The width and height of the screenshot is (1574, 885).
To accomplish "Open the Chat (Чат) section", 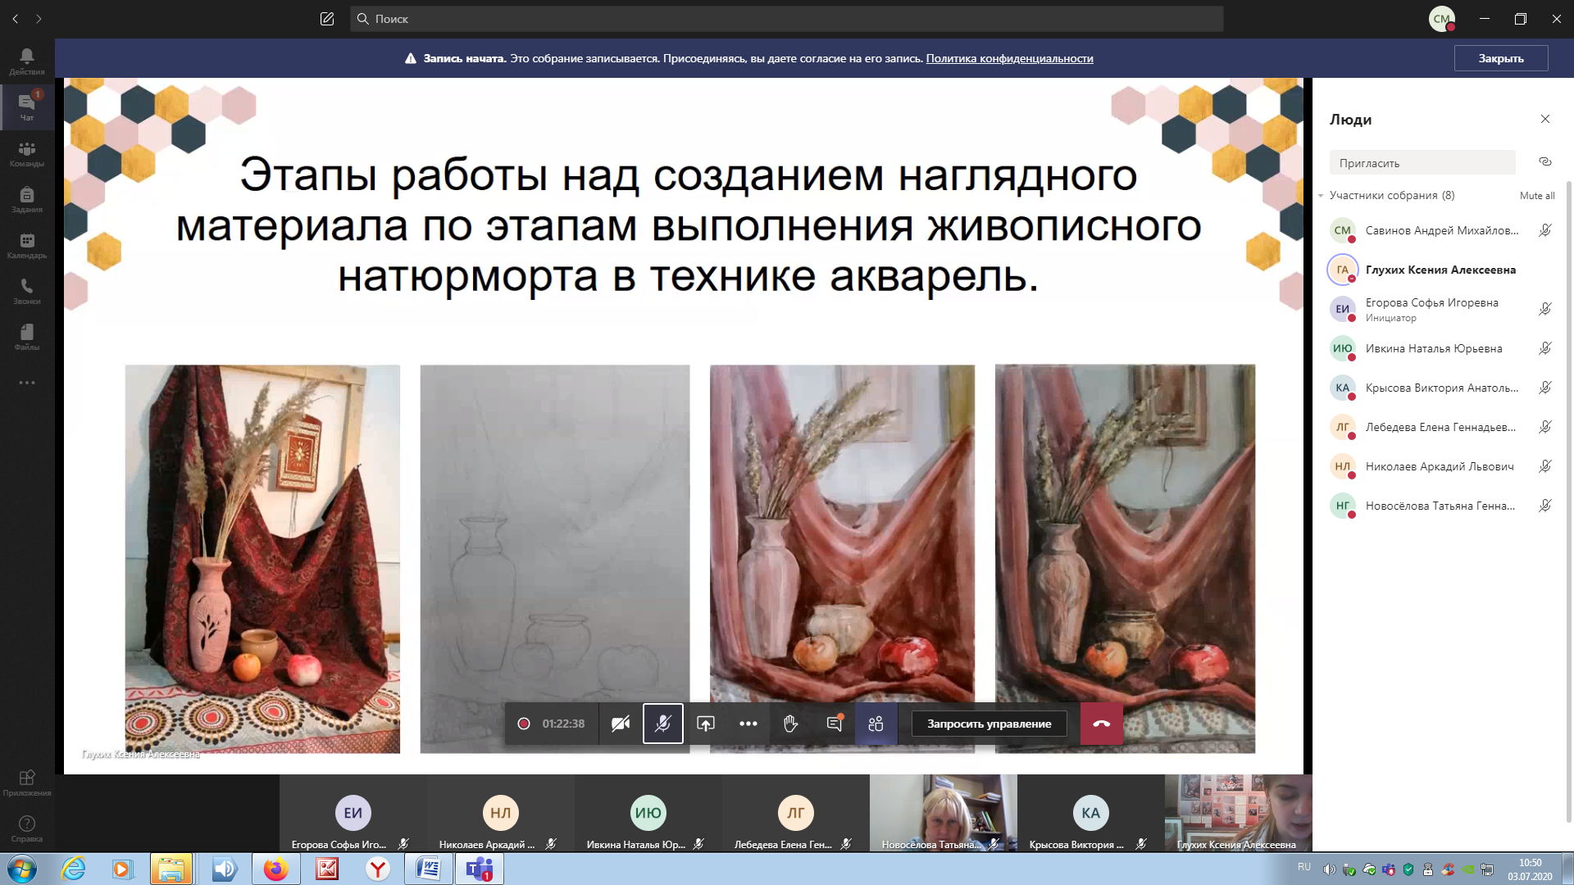I will coord(27,107).
